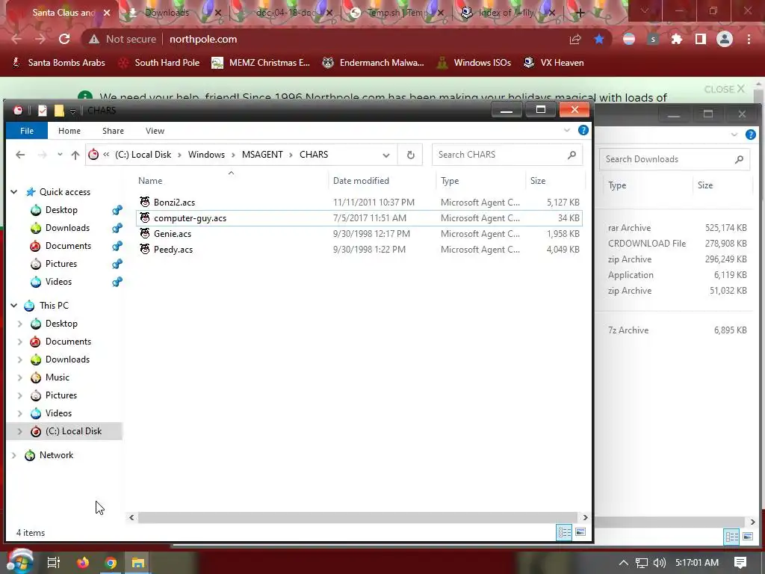
Task: Open South Hard Pole bookmark
Action: pos(160,63)
